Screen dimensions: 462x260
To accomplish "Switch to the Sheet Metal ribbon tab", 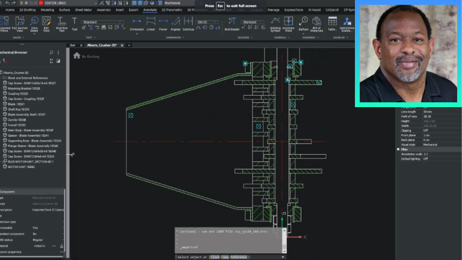I will (82, 10).
